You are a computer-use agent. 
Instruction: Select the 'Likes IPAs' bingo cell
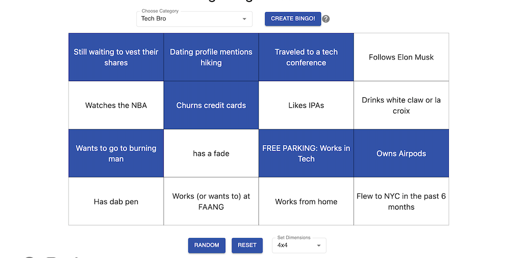(x=306, y=105)
